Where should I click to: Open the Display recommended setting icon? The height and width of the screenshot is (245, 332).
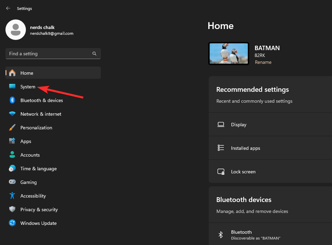pyautogui.click(x=221, y=124)
